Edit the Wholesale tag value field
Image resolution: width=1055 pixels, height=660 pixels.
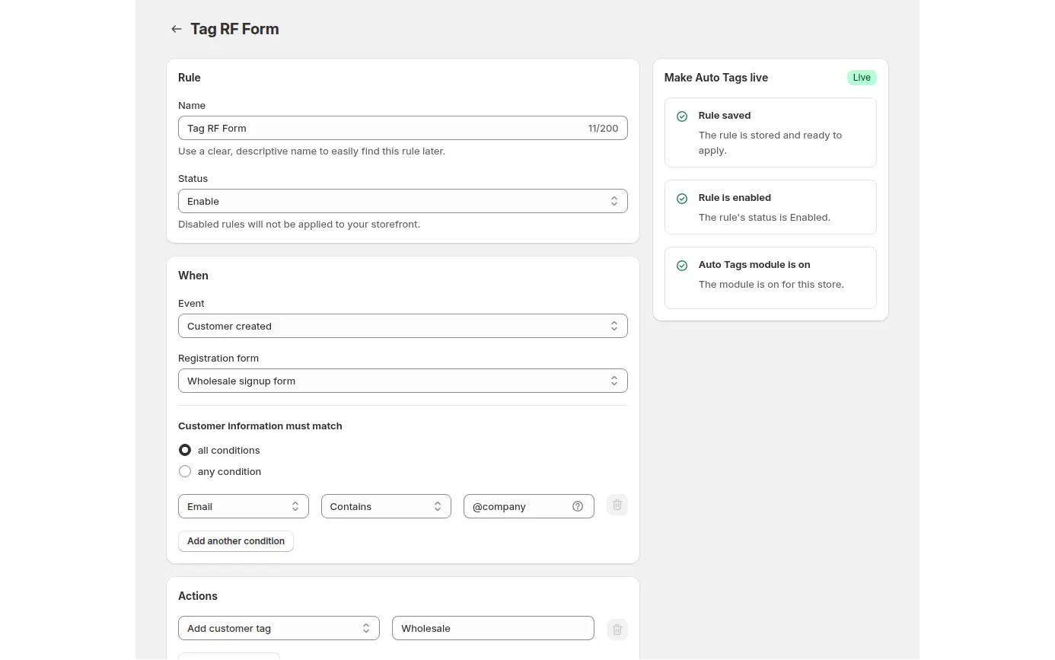point(493,628)
